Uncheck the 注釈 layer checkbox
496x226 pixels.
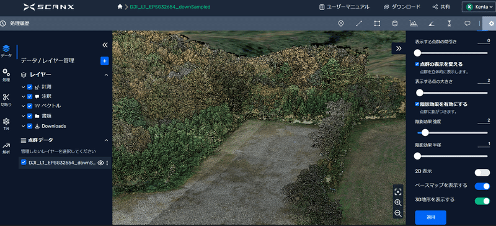(x=30, y=96)
